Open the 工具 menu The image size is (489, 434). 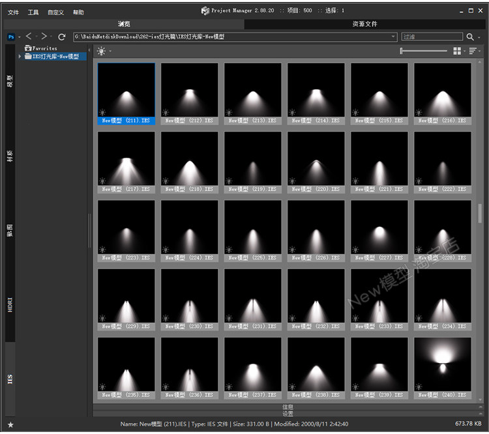[33, 12]
